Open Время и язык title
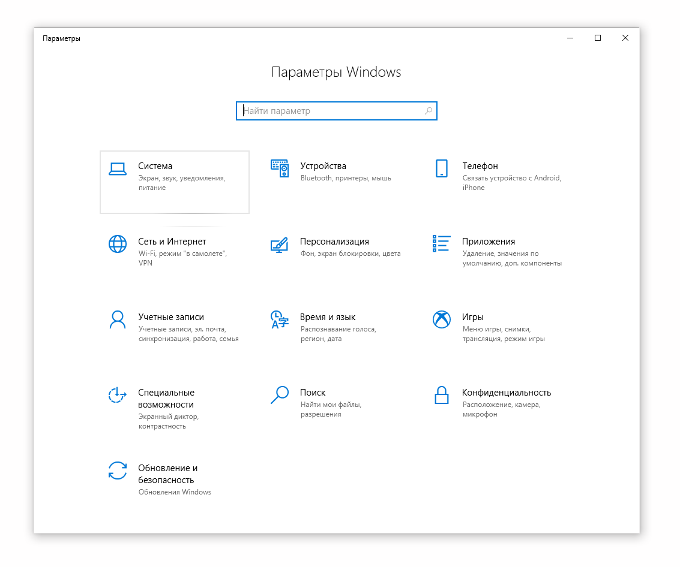This screenshot has height=567, width=680. (328, 317)
